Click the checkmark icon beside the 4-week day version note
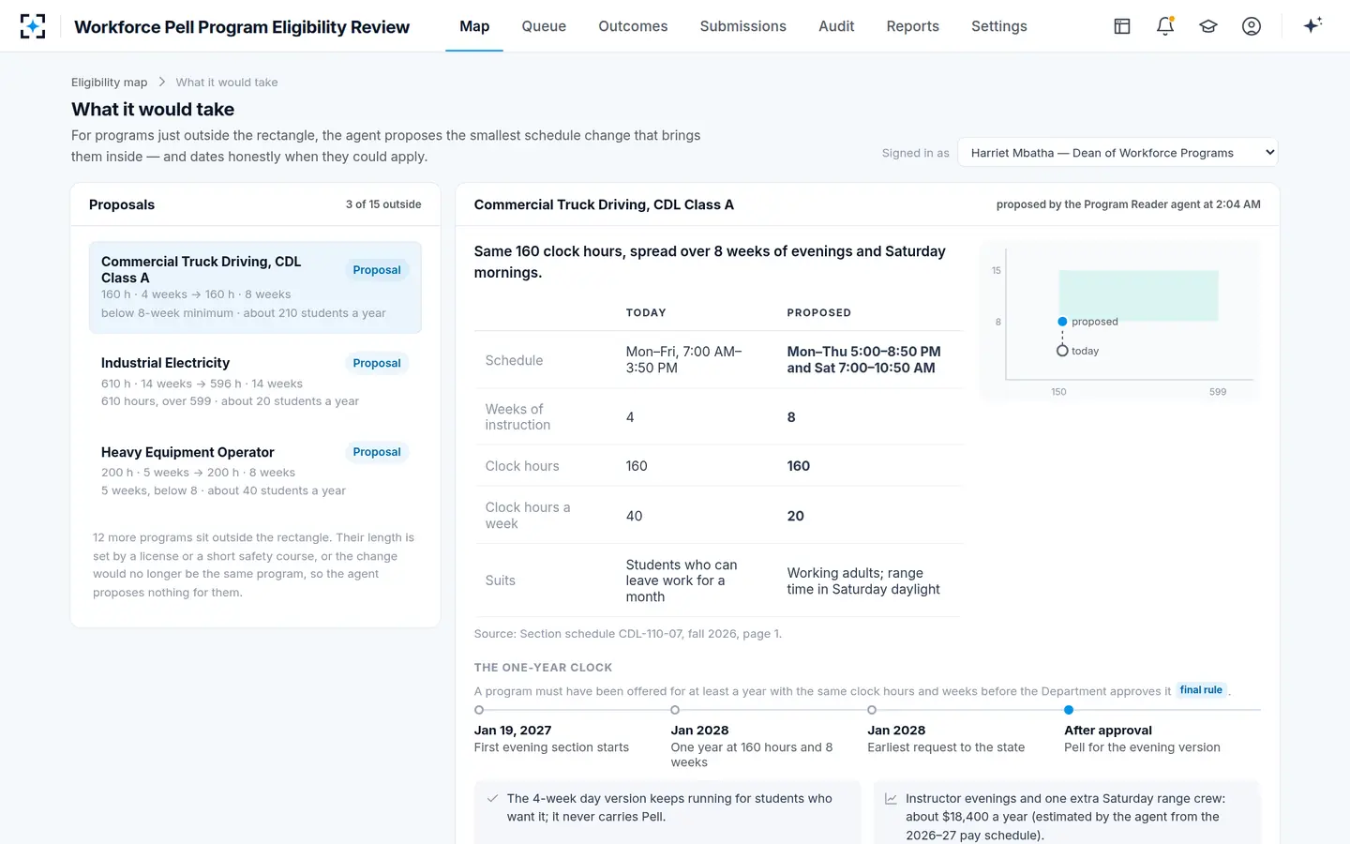 [492, 799]
